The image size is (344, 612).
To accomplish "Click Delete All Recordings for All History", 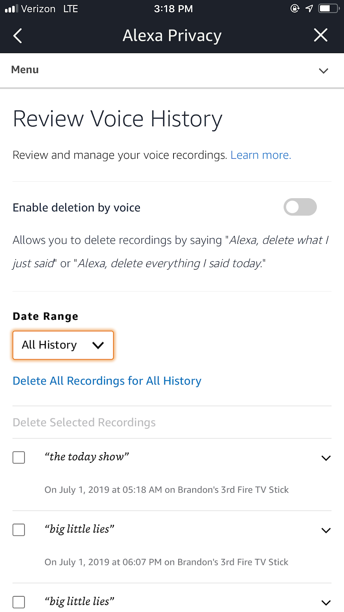I will coord(107,381).
